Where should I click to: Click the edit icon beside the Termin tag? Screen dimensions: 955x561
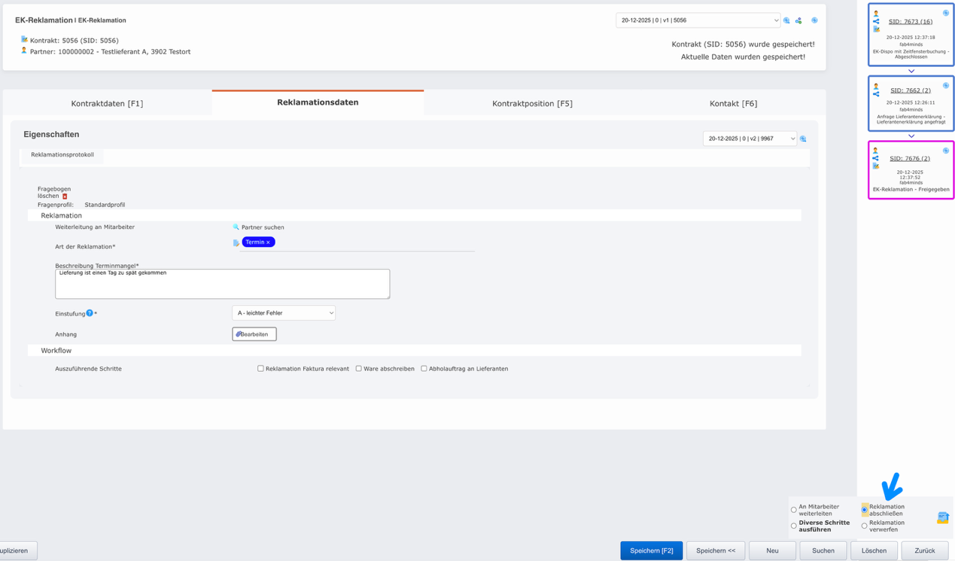(236, 242)
